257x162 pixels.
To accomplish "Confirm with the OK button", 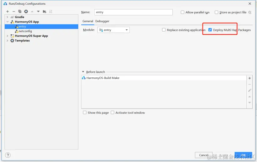I will pyautogui.click(x=244, y=155).
